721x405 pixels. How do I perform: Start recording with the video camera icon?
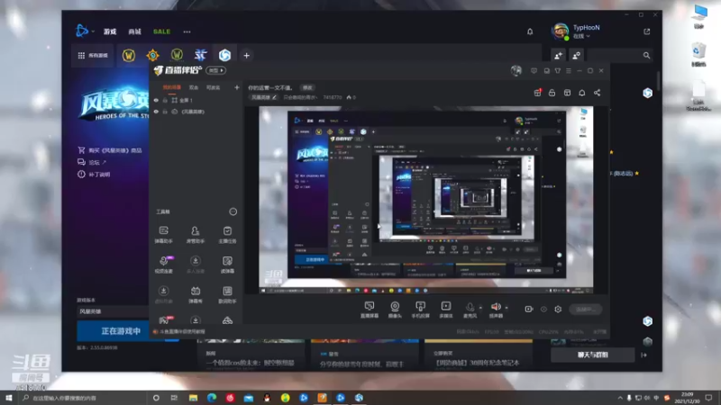529,309
